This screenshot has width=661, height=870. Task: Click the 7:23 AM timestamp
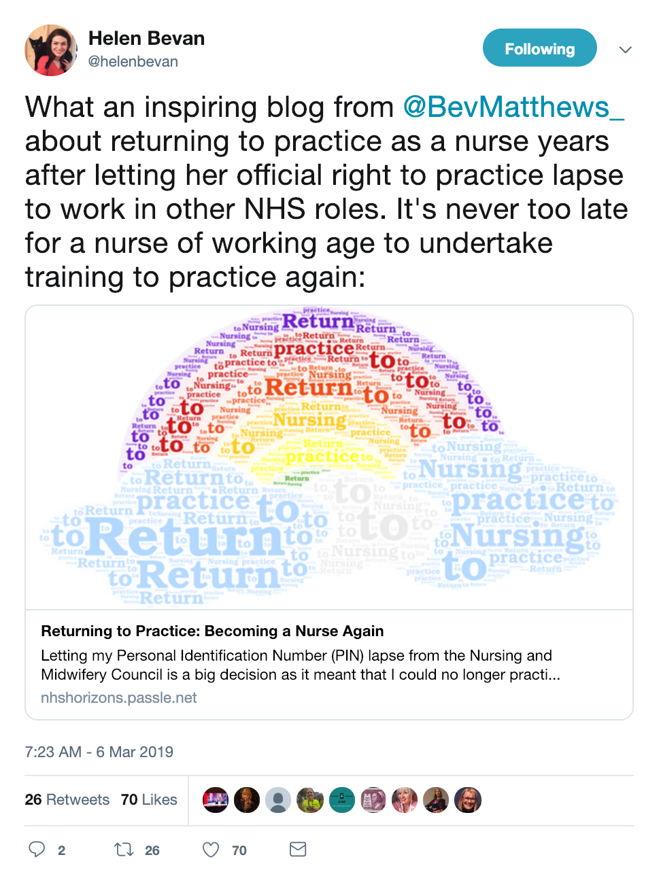pyautogui.click(x=99, y=752)
